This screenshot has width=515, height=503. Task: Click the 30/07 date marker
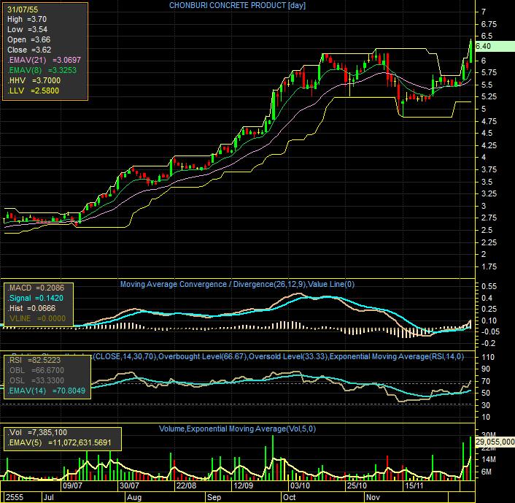(x=129, y=485)
